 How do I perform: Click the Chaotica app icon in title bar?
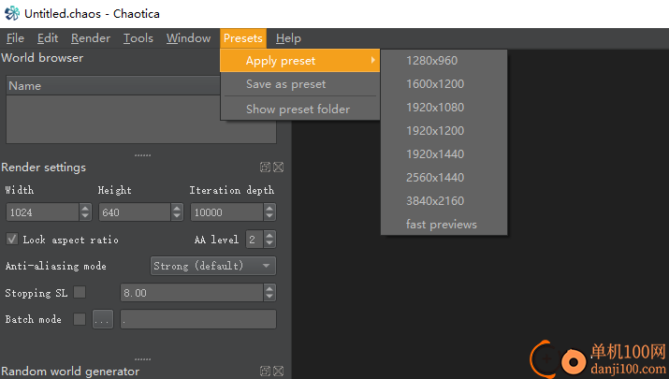pyautogui.click(x=12, y=13)
